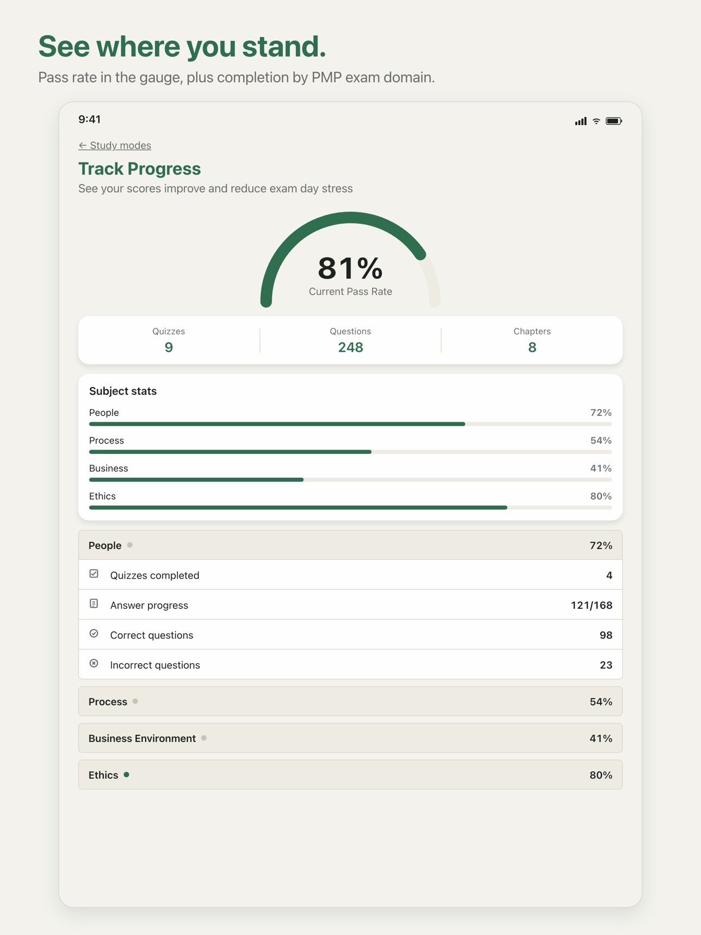Click the Current Pass Rate label
701x935 pixels.
pos(351,291)
